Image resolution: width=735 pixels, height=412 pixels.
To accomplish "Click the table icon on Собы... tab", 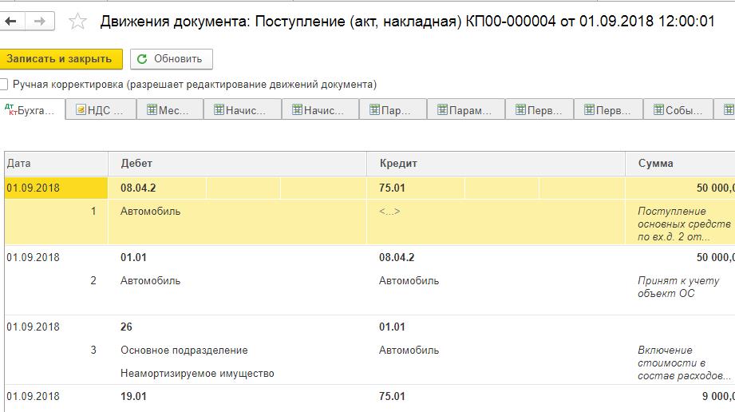I will click(659, 110).
